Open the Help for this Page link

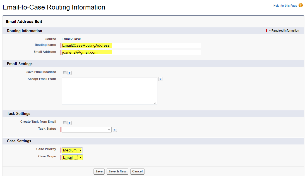pos(285,6)
